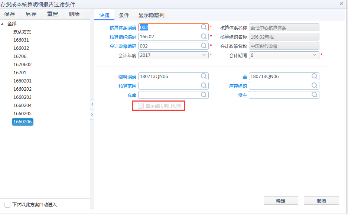This screenshot has height=214, width=348.
Task: Click the 取消 button
Action: (321, 201)
